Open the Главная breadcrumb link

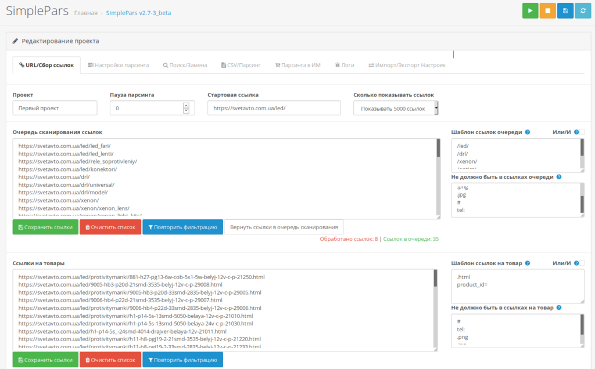pyautogui.click(x=86, y=13)
